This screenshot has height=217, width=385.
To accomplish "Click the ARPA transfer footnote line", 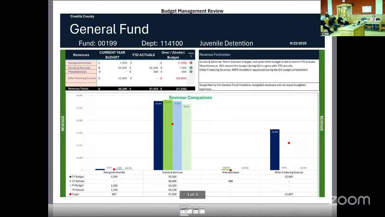I will point(253,70).
